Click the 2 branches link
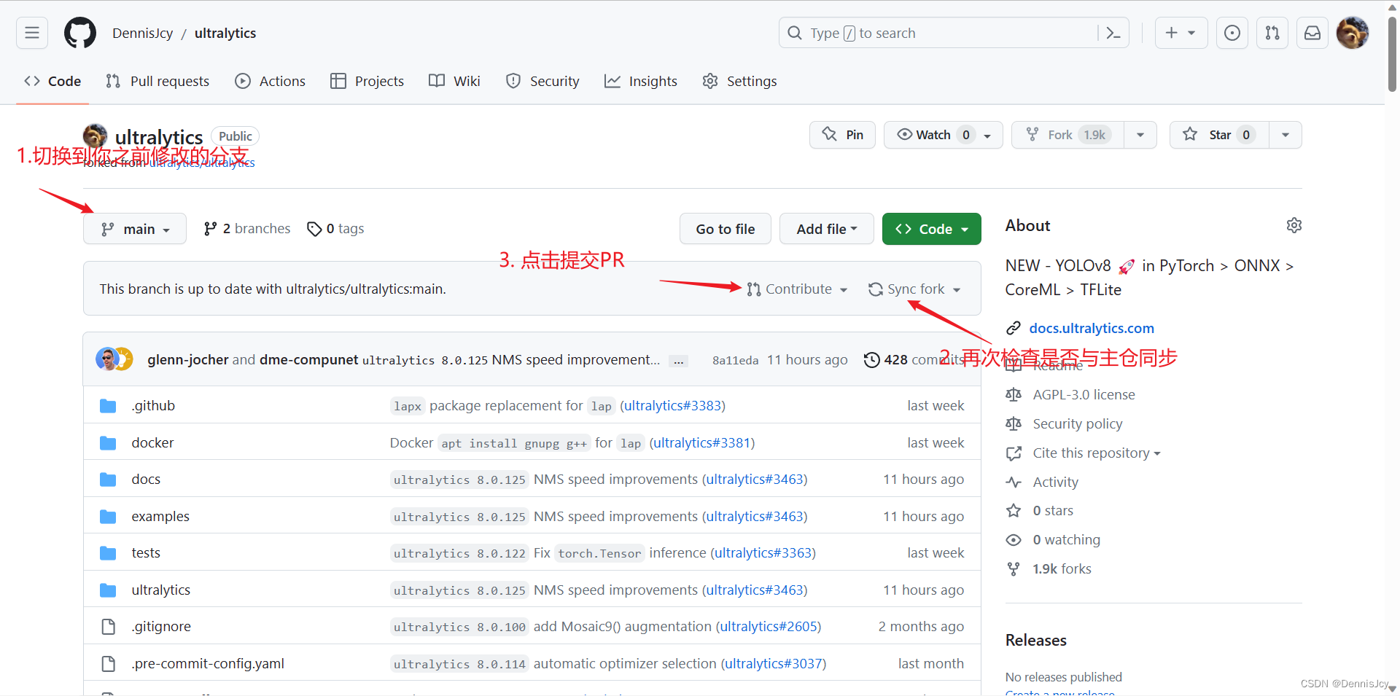The width and height of the screenshot is (1400, 696). click(246, 229)
